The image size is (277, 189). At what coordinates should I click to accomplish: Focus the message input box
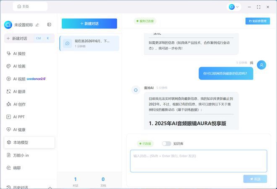[x=199, y=161]
